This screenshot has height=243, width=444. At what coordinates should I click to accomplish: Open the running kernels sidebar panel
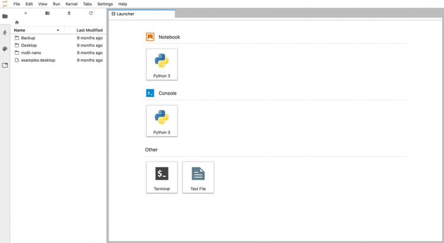point(5,33)
